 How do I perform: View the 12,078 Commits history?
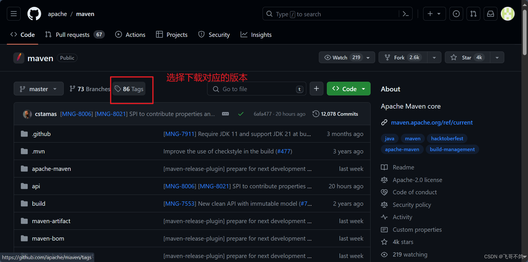(335, 114)
